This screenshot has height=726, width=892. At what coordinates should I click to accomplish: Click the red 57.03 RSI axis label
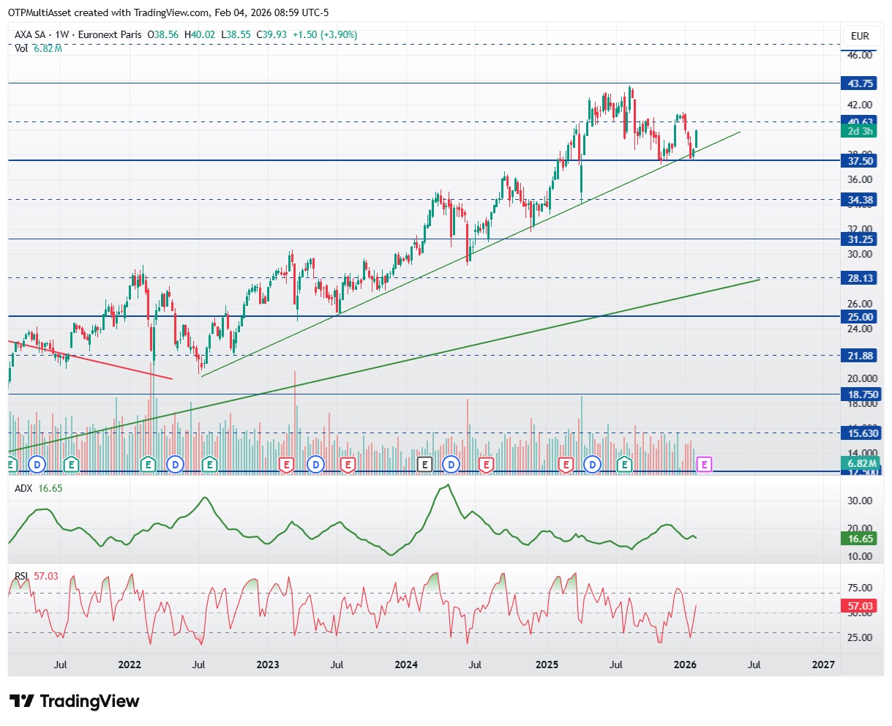point(860,607)
